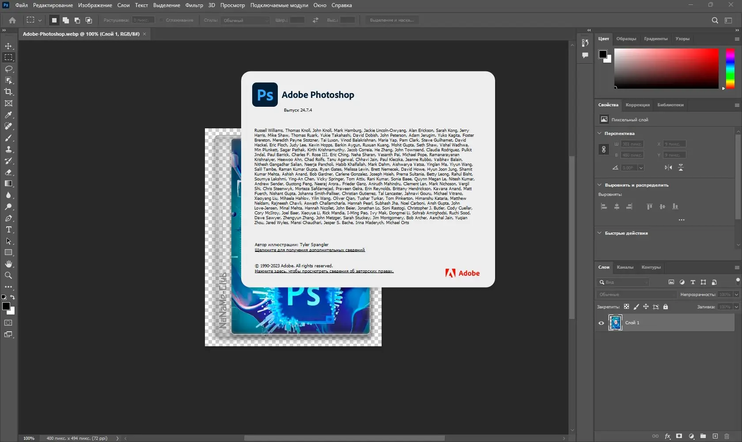742x442 pixels.
Task: Select the Hand tool
Action: 8,264
